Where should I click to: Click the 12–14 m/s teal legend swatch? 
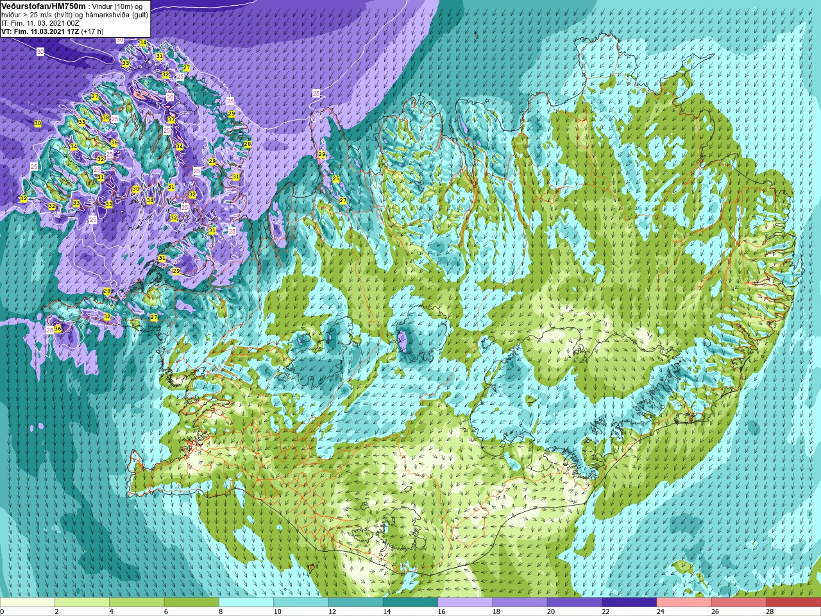pos(356,603)
